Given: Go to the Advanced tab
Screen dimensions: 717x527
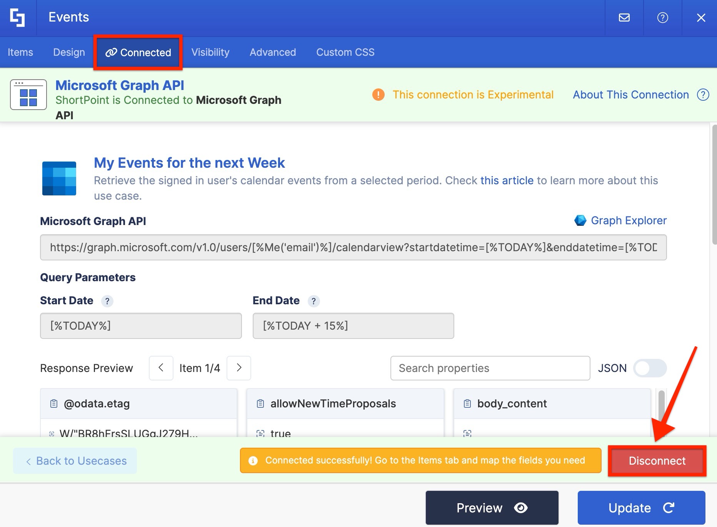Looking at the screenshot, I should 273,52.
